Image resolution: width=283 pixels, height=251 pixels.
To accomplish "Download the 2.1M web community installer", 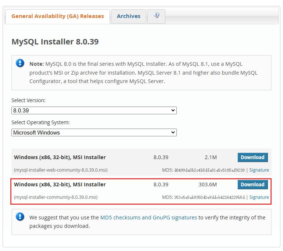I will click(x=253, y=157).
